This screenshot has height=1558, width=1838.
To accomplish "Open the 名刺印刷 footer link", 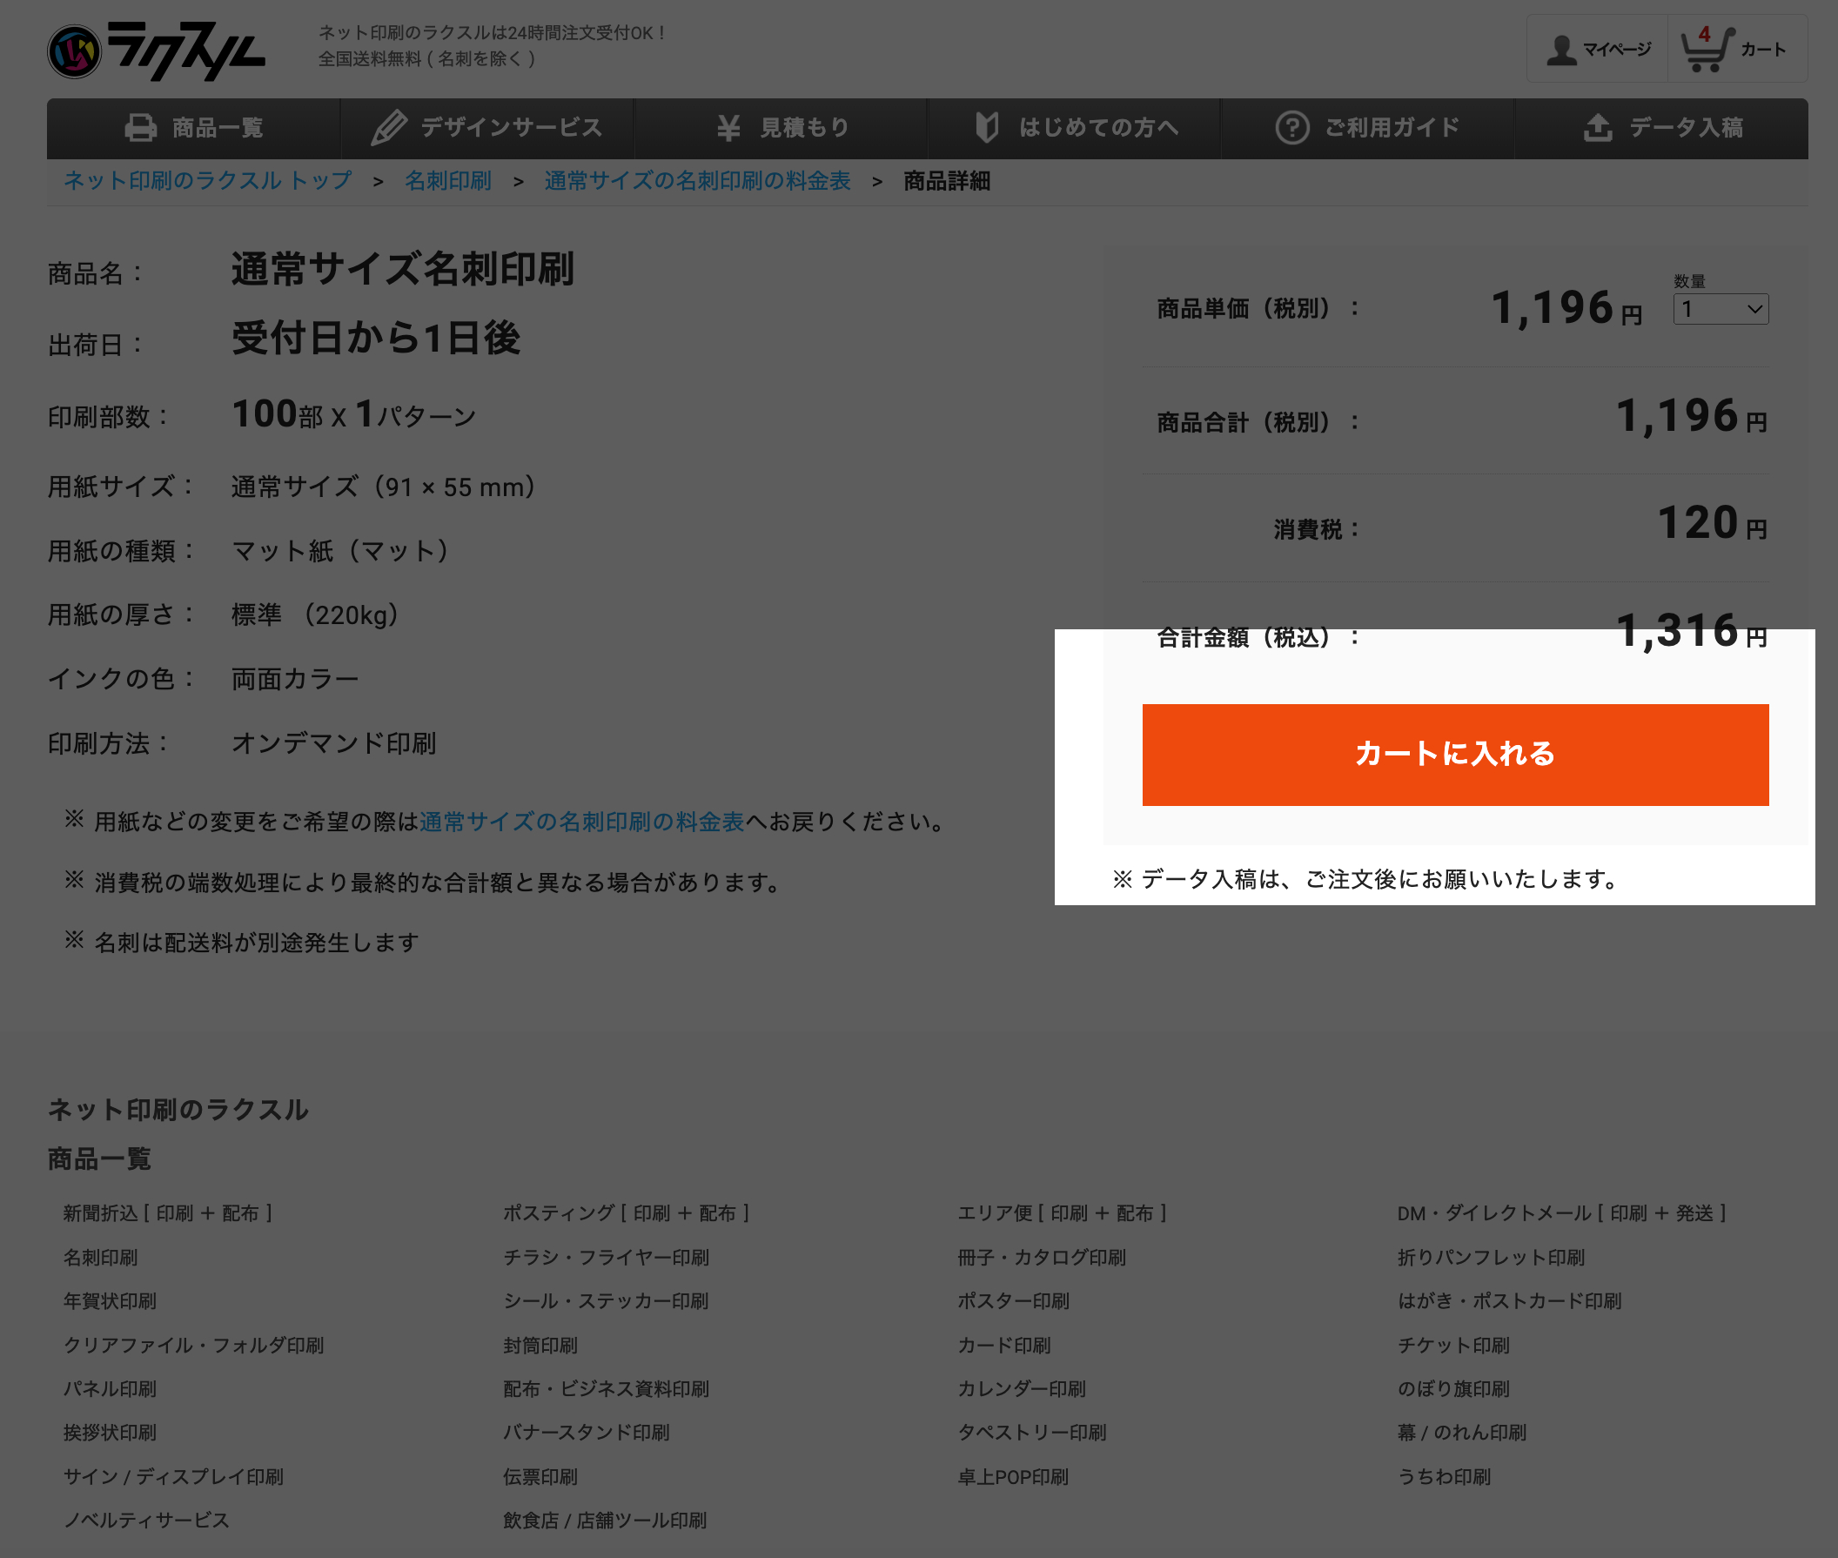I will (x=100, y=1257).
